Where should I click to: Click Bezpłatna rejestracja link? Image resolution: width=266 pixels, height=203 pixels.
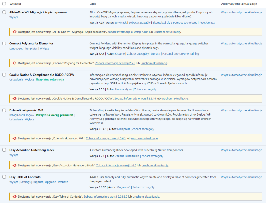(x=50, y=80)
